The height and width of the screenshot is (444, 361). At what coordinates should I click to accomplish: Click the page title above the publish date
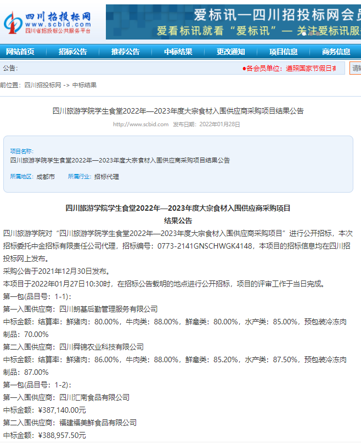(x=178, y=111)
